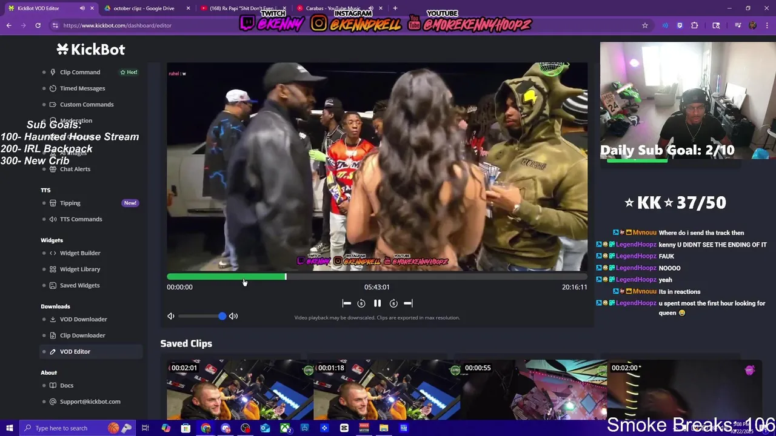Open the Docs page

pyautogui.click(x=67, y=385)
